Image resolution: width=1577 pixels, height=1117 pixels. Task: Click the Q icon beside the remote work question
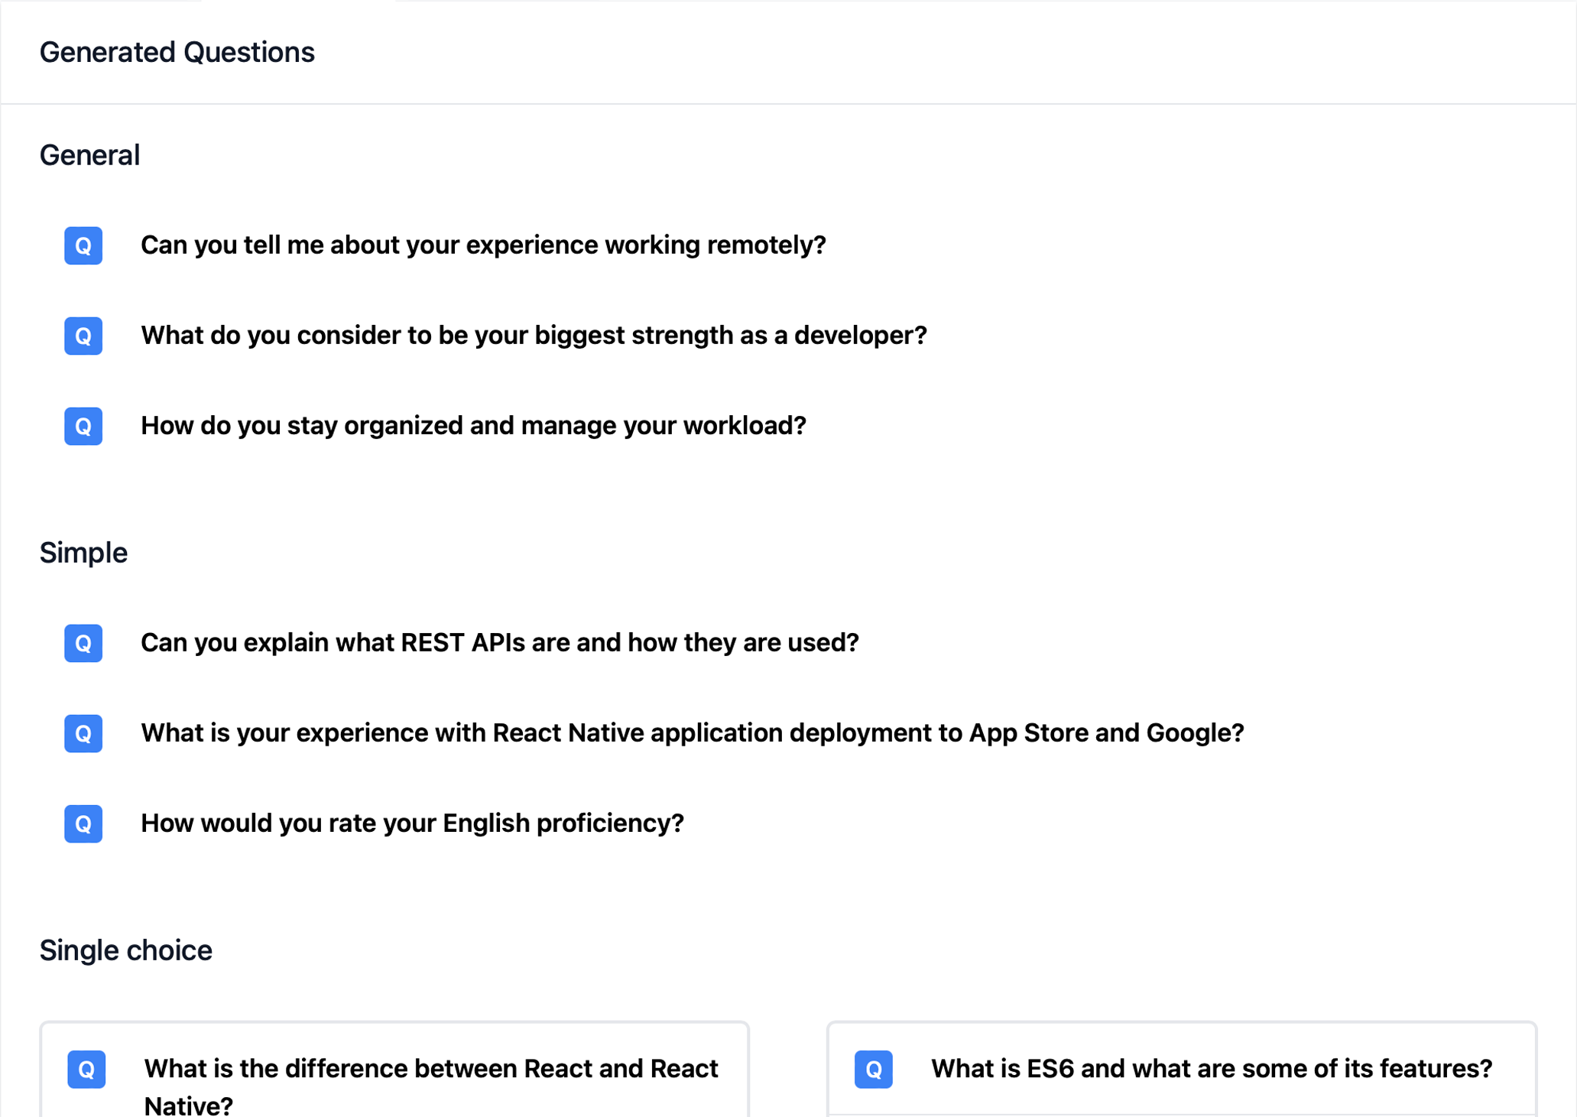point(83,245)
